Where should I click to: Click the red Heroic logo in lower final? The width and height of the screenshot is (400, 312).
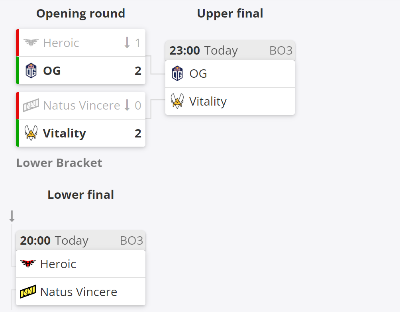28,263
